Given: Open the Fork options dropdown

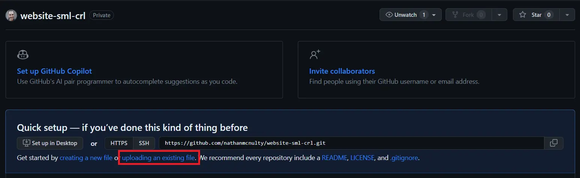Looking at the screenshot, I should [499, 15].
